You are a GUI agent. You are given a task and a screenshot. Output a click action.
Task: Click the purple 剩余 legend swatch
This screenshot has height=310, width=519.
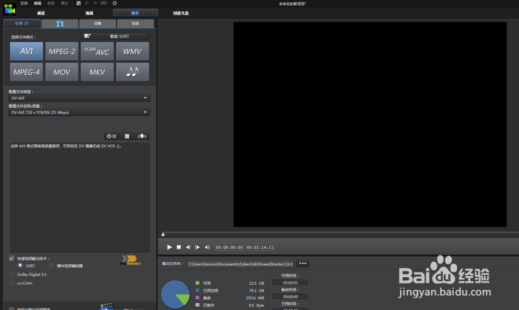[x=197, y=298]
